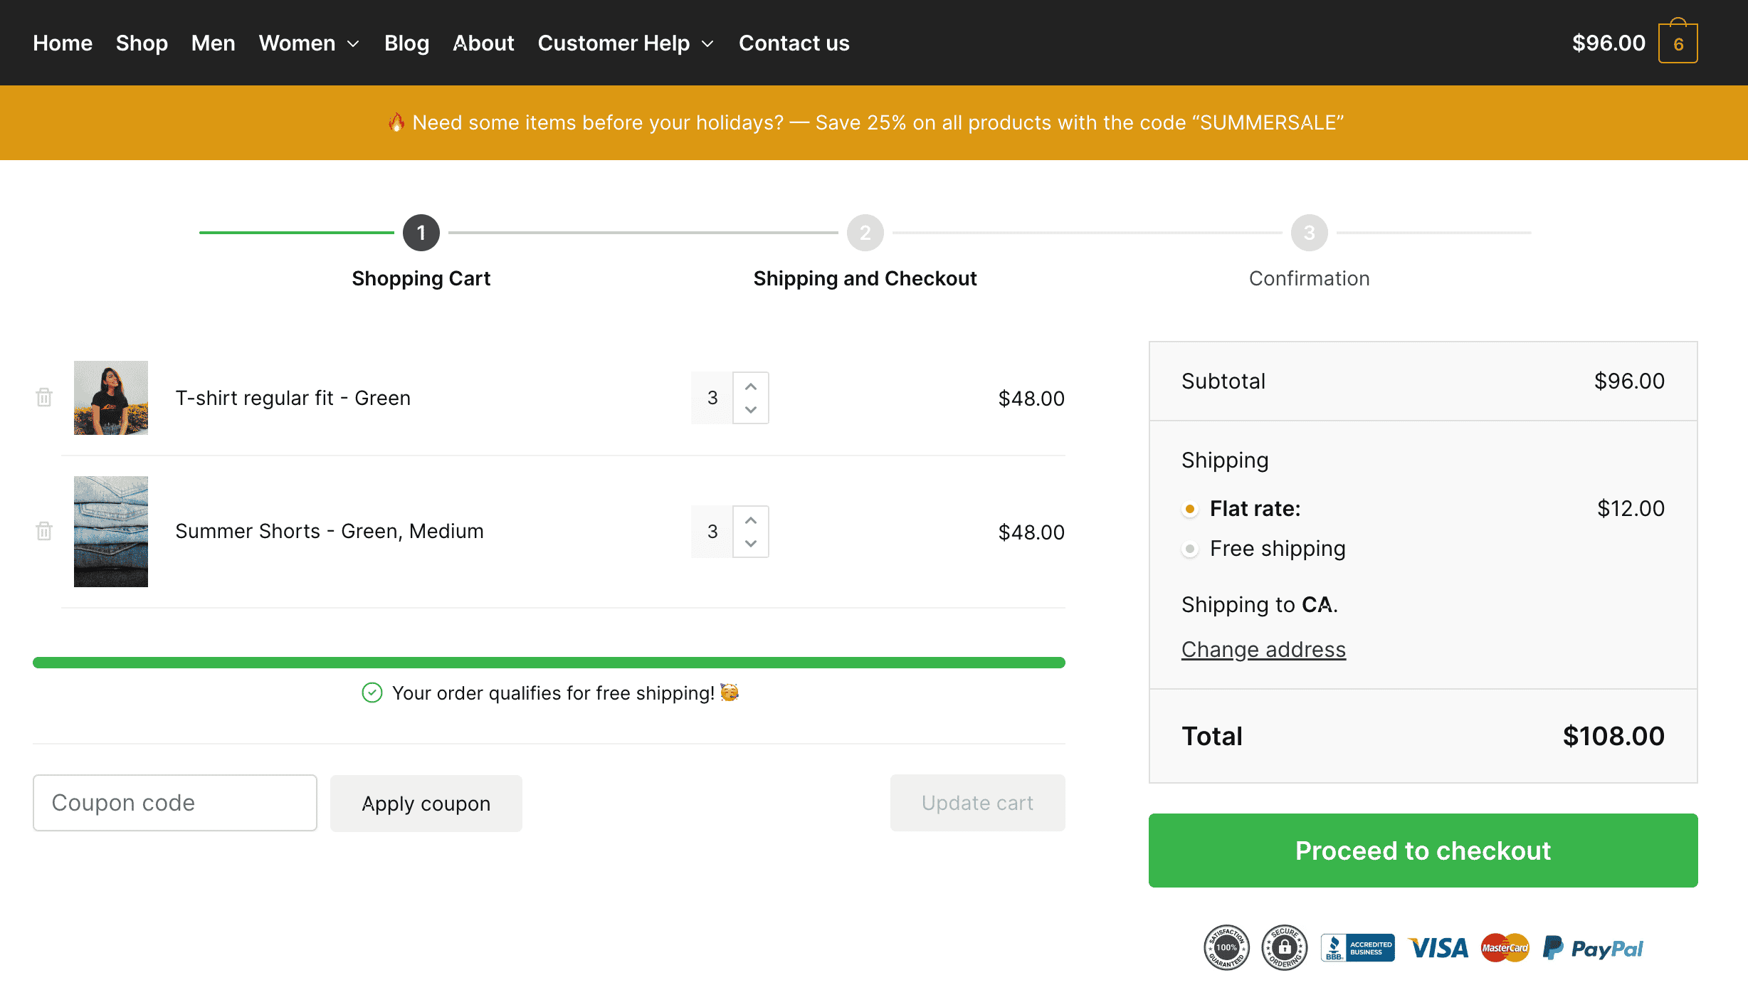This screenshot has width=1748, height=995.
Task: Open the Shop menu item
Action: tap(142, 43)
